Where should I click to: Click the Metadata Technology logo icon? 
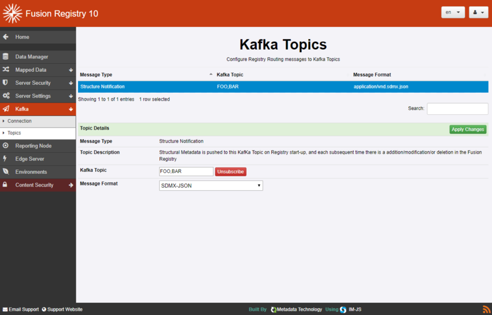pyautogui.click(x=273, y=309)
